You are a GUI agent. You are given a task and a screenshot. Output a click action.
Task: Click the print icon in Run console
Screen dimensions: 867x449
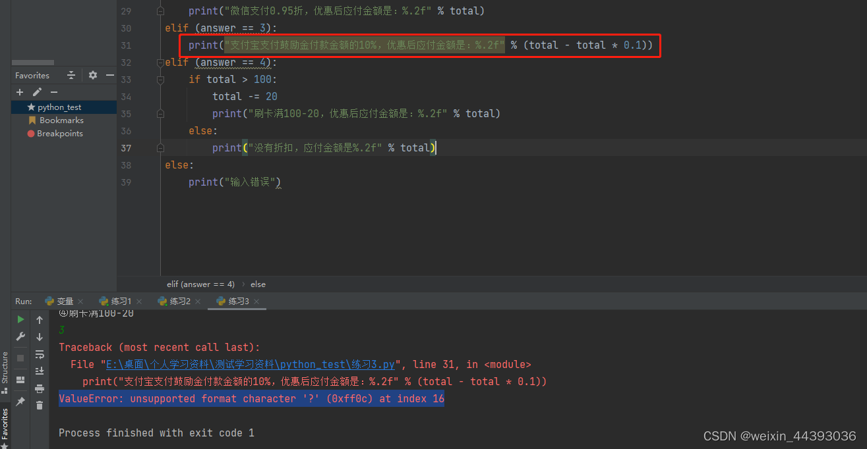(x=40, y=388)
